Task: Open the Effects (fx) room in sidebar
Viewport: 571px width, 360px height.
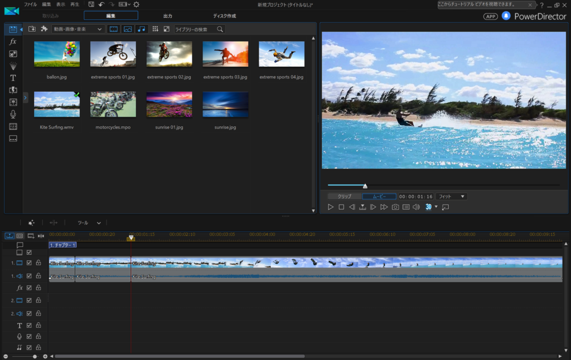Action: click(13, 42)
